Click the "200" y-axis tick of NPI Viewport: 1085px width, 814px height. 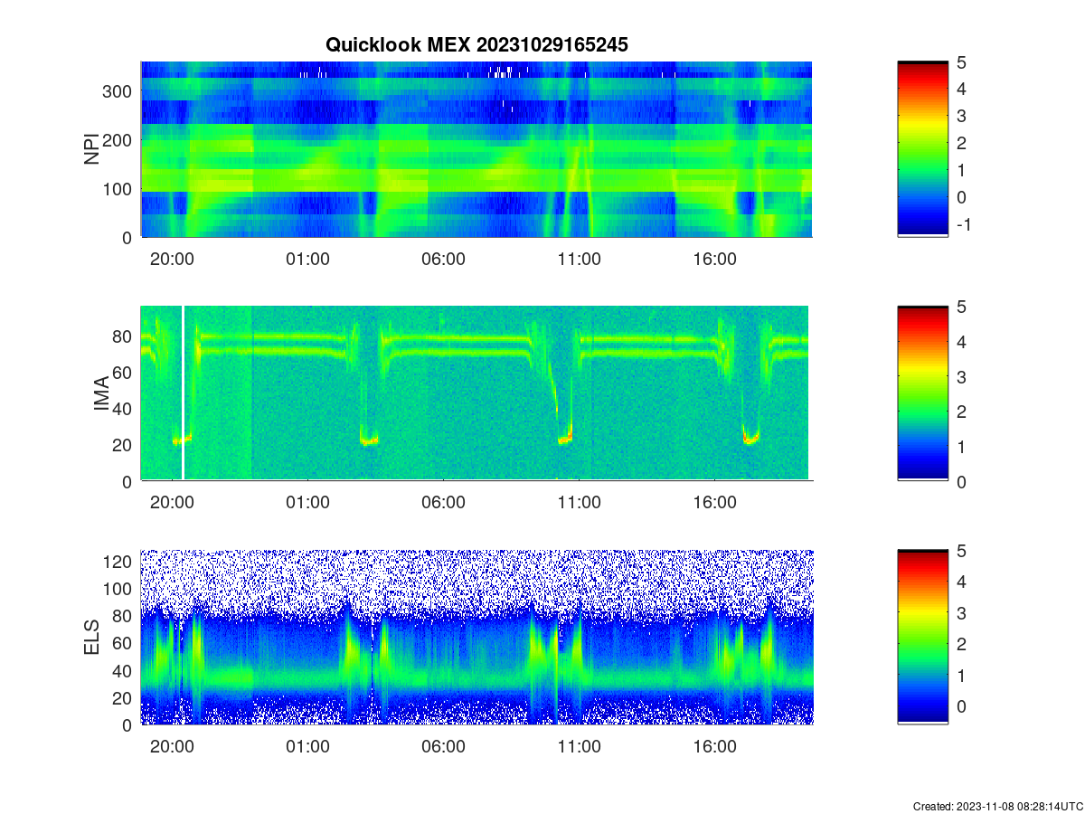coord(119,139)
